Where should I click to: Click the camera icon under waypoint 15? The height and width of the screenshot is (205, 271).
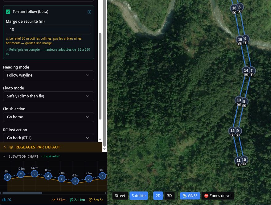click(x=240, y=44)
